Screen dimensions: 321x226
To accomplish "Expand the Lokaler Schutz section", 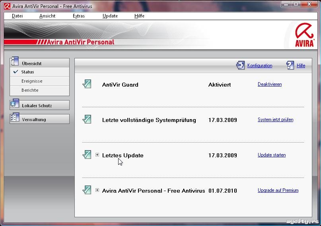I will coord(39,105).
